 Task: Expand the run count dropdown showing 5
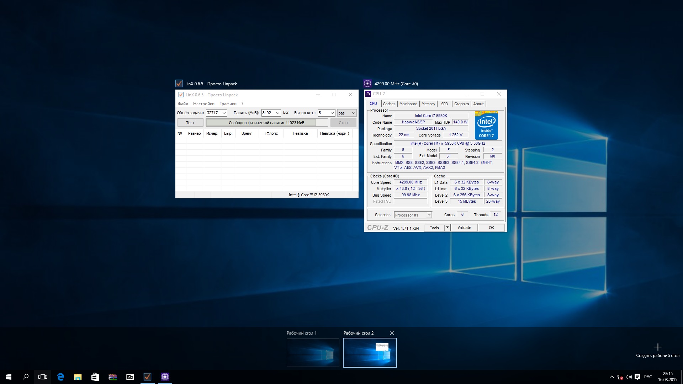pos(332,113)
